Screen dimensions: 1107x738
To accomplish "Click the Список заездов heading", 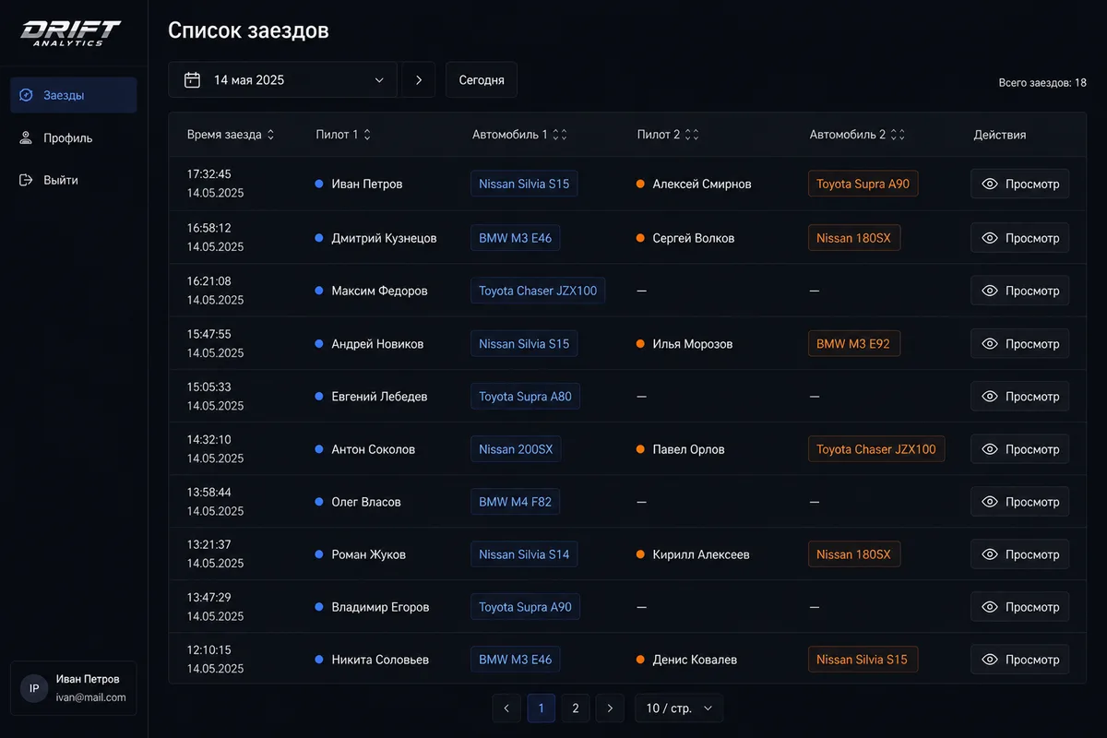I will point(248,30).
